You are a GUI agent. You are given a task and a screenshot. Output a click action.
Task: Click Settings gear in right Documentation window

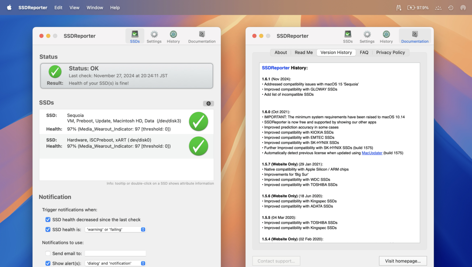(x=367, y=36)
